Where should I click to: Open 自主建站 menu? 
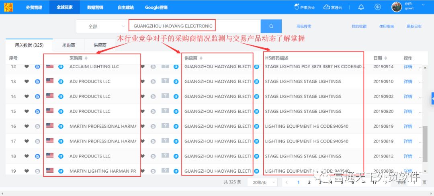[x=125, y=7]
